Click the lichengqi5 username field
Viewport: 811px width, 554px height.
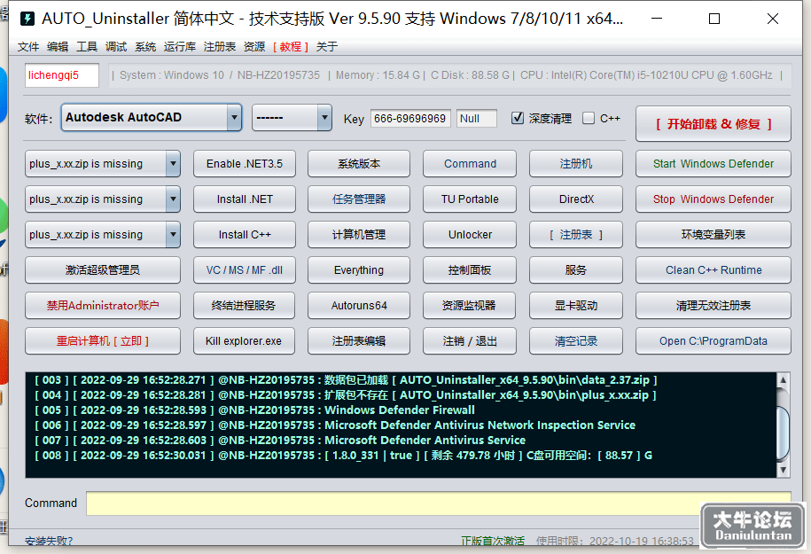click(61, 75)
